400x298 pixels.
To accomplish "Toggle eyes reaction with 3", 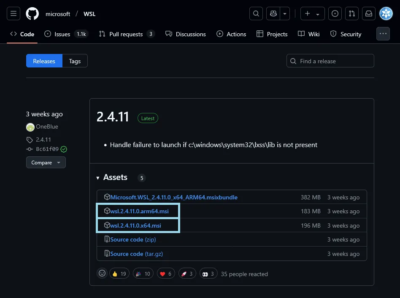I will coord(208,274).
